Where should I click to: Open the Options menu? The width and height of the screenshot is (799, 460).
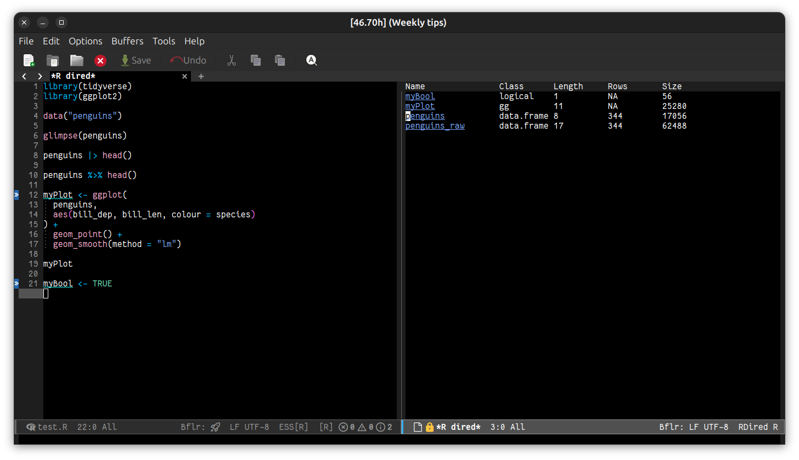point(85,41)
